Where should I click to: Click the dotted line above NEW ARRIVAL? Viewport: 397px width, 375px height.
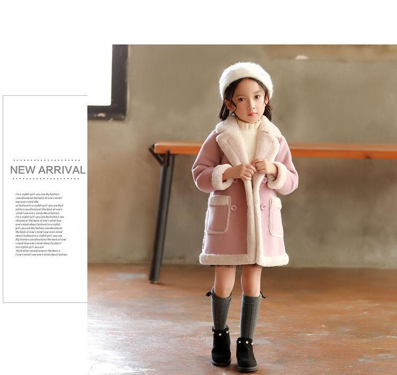(x=47, y=160)
